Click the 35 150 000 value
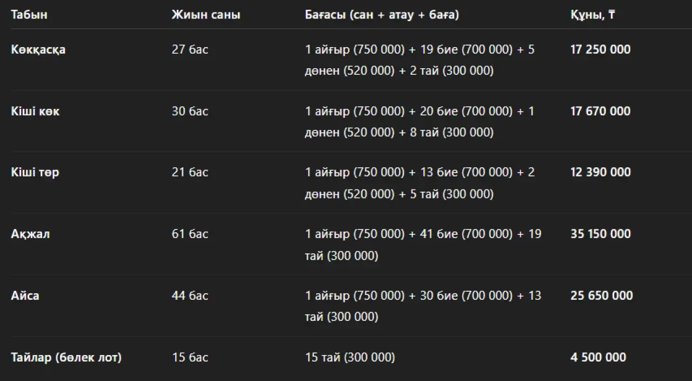The image size is (692, 381). 601,234
